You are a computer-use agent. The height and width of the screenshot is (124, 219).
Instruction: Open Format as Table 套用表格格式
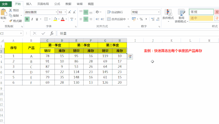[x=181, y=16]
